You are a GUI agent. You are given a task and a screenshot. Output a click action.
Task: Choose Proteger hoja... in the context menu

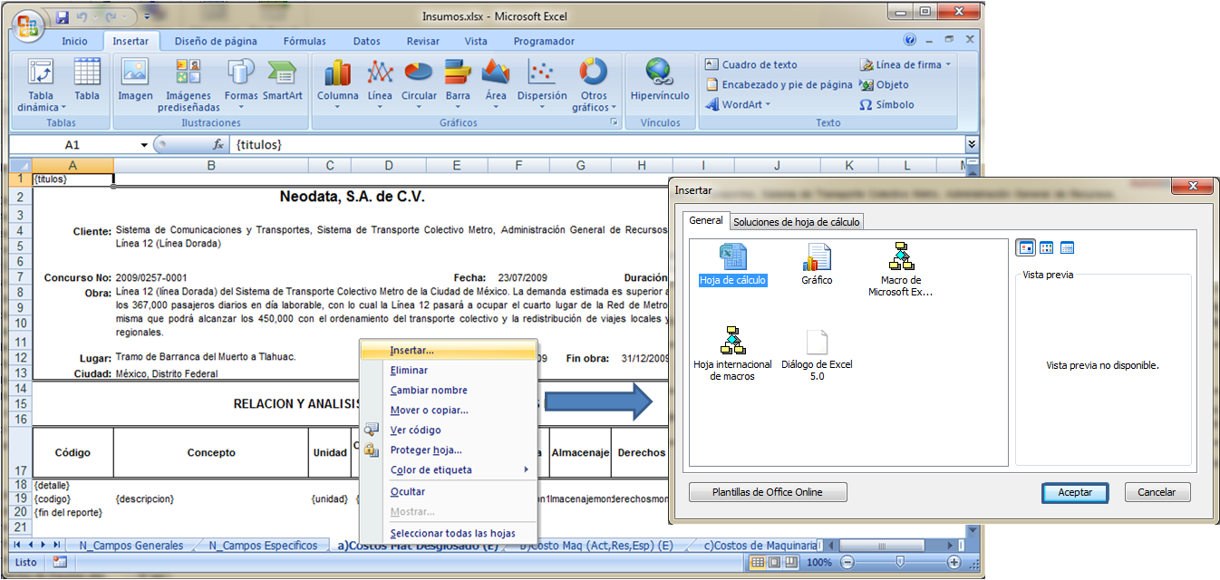click(449, 449)
